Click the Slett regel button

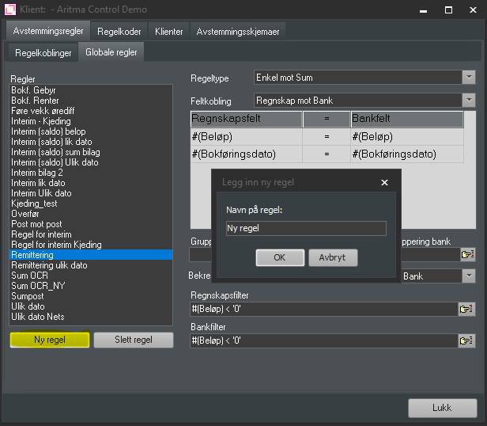click(133, 340)
